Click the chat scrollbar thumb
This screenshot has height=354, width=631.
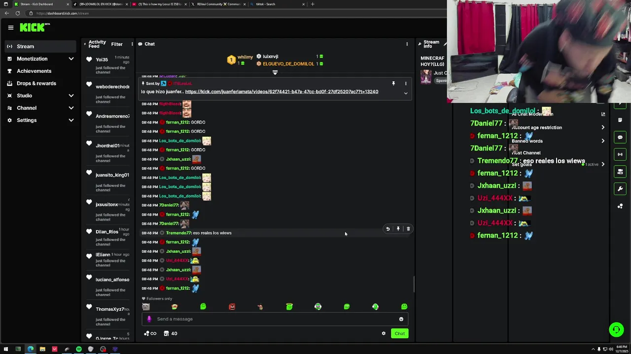coord(414,284)
